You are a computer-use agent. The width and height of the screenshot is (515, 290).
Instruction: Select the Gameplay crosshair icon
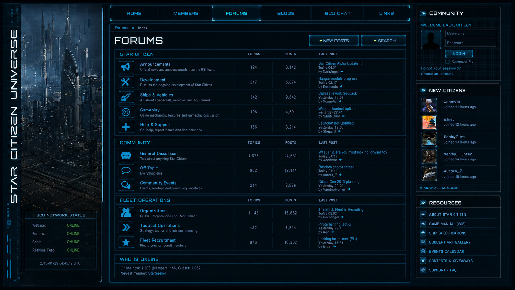[x=126, y=112]
